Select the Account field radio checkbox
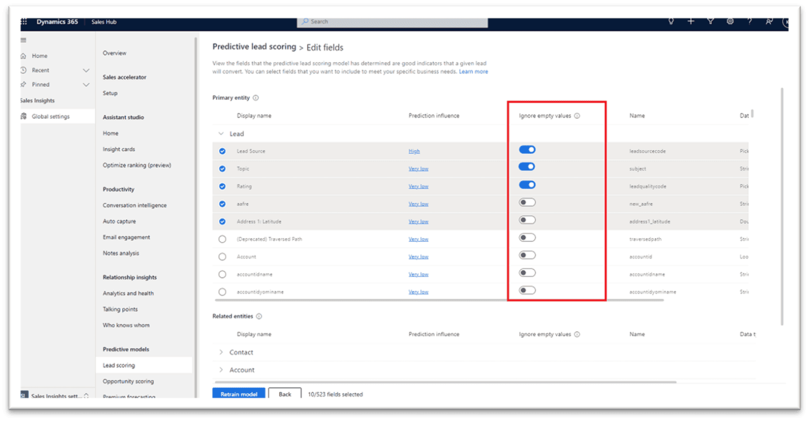 [x=222, y=257]
